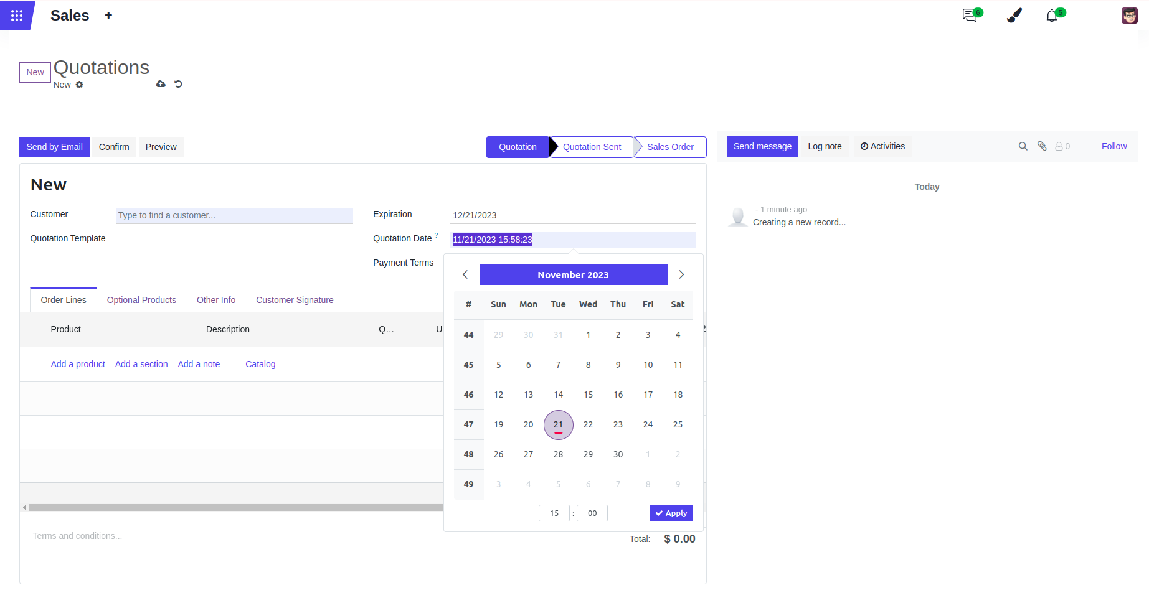
Task: Go to the next month
Action: pyautogui.click(x=681, y=274)
